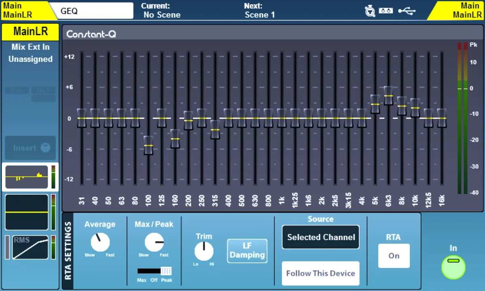Click the 8k fader handle
This screenshot has height=291, width=485.
402,106
